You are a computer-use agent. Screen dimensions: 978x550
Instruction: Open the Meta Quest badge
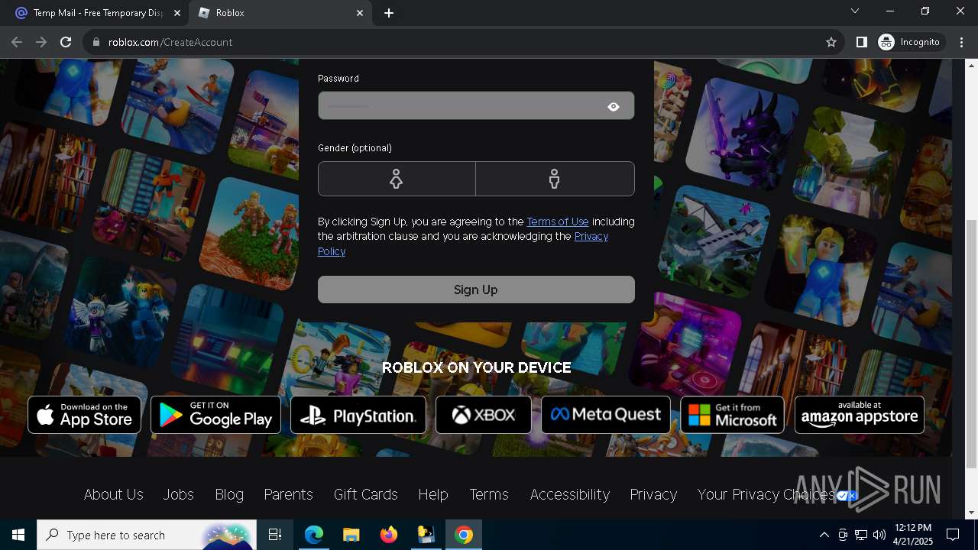606,415
